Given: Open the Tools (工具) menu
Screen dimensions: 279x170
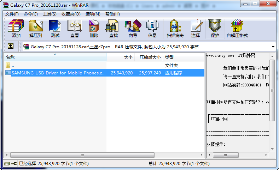Looking at the screenshot, I should (50, 14).
